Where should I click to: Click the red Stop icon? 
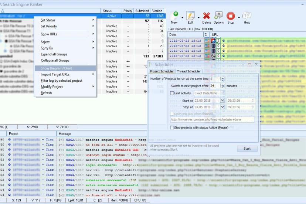(231, 16)
